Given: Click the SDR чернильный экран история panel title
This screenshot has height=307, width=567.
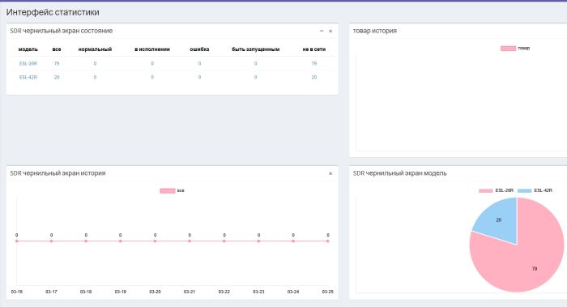Looking at the screenshot, I should (58, 173).
